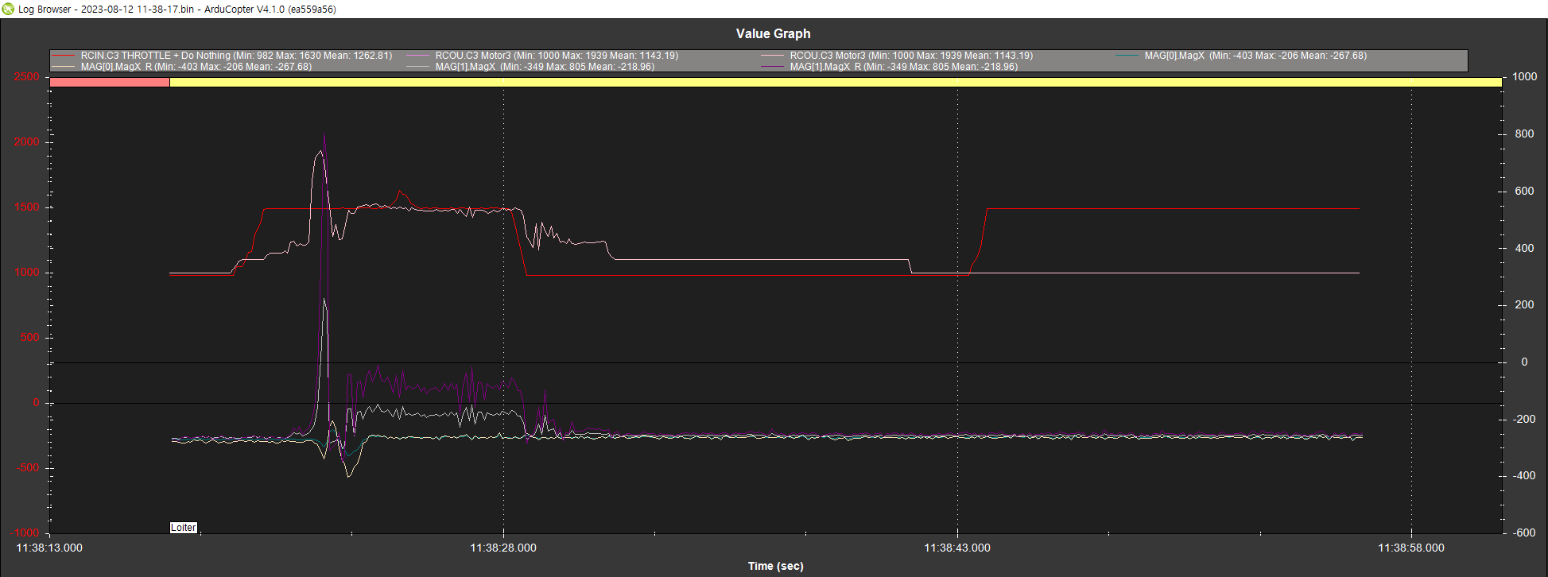Click the 11:38:43.000 time axis label
Screen dimensions: 1548x577
point(957,548)
